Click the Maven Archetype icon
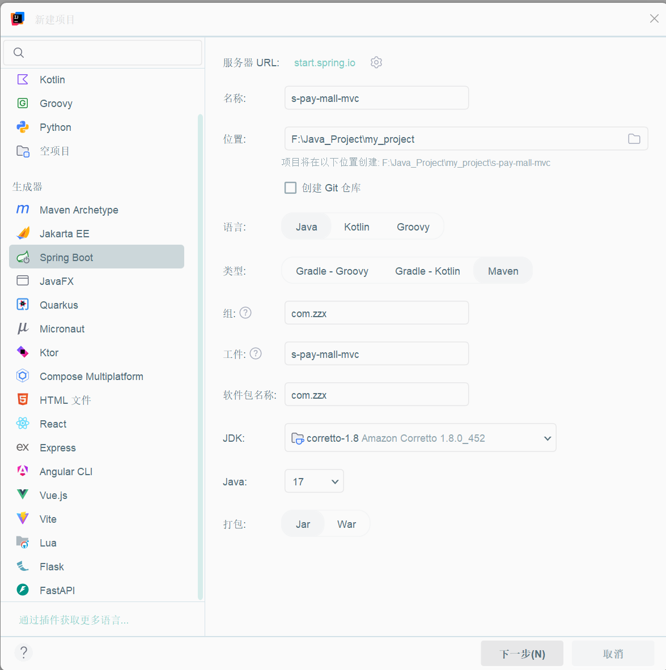Viewport: 666px width, 670px height. tap(23, 210)
